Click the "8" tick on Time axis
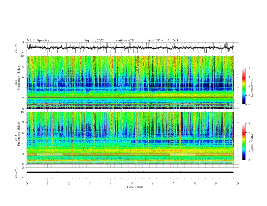 click(195, 183)
